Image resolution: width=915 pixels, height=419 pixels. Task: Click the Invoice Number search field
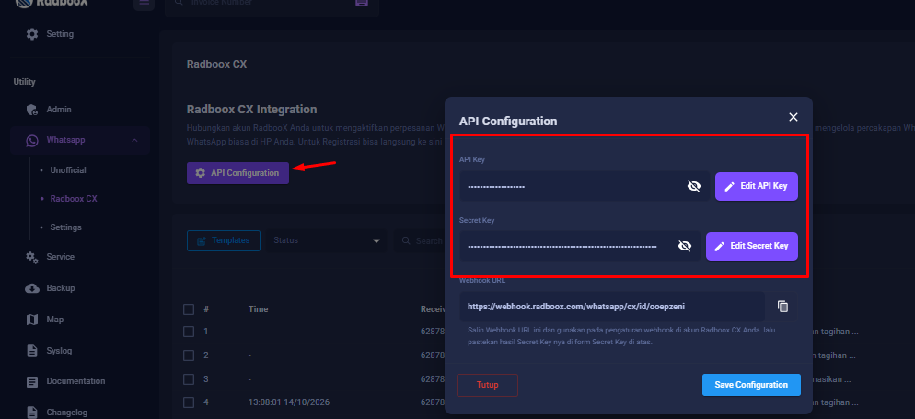tap(272, 5)
